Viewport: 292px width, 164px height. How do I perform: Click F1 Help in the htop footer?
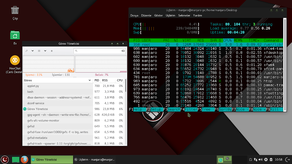tap(137, 109)
